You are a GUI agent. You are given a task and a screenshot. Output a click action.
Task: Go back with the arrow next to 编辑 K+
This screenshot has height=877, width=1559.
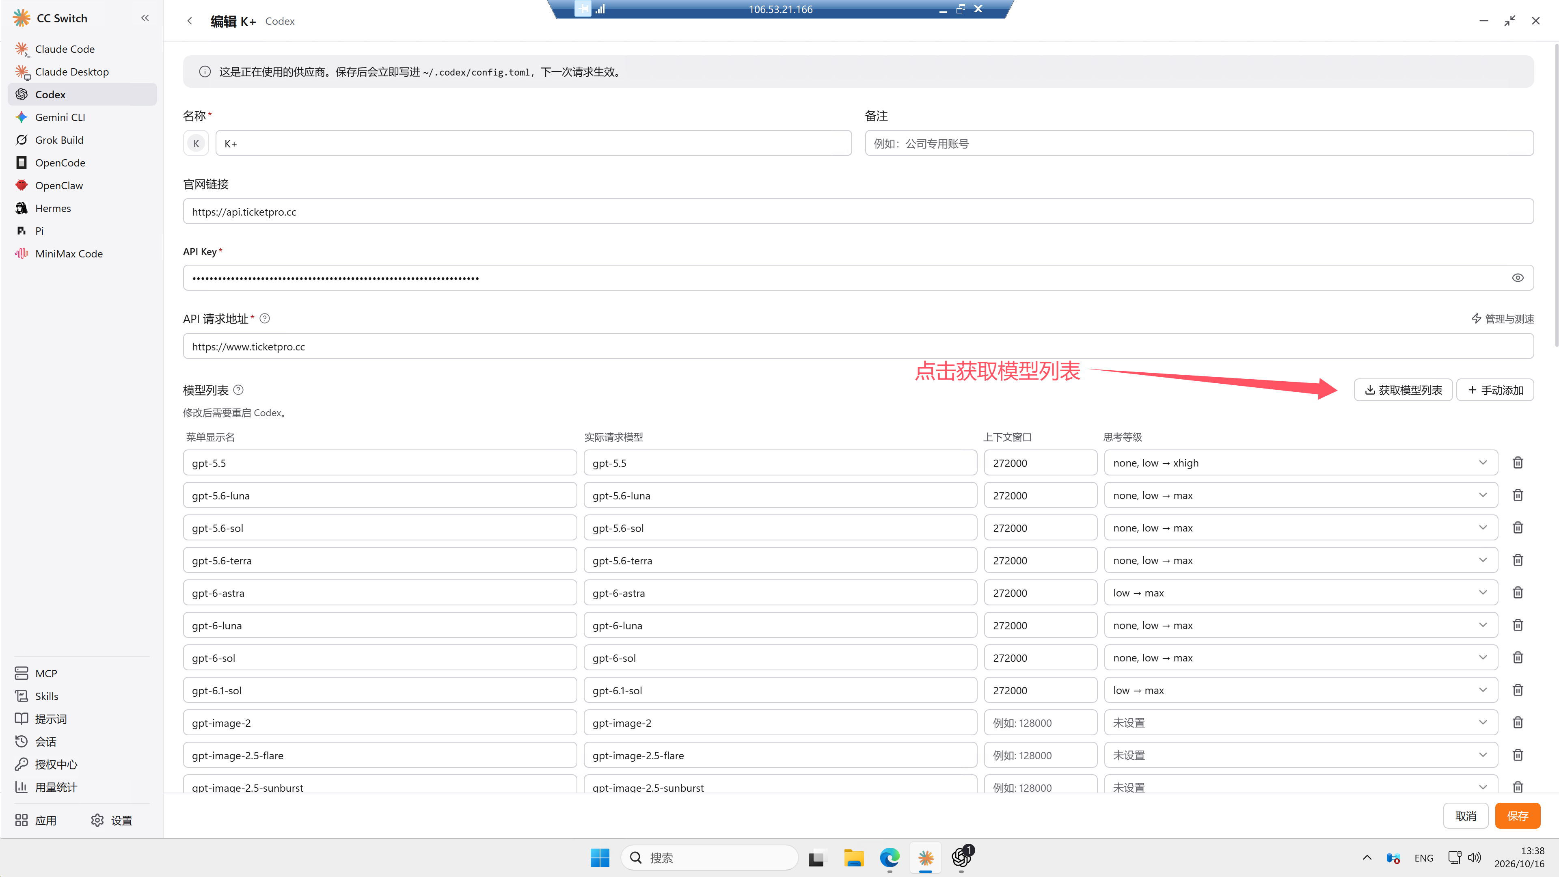[190, 21]
